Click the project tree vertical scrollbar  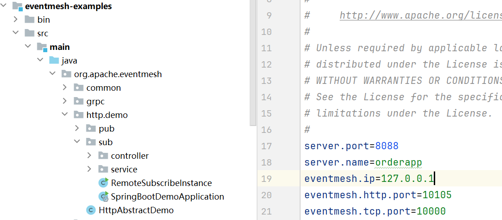click(252, 64)
